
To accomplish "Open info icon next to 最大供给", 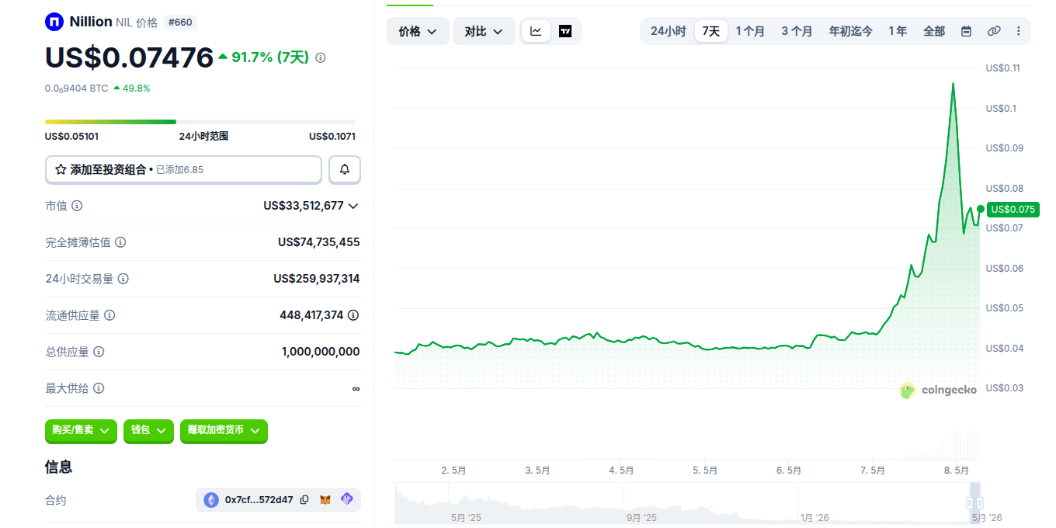I will pyautogui.click(x=99, y=388).
